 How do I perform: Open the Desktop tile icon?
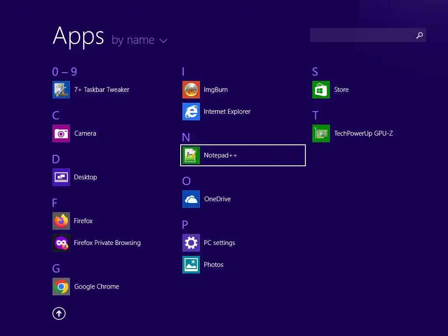61,177
